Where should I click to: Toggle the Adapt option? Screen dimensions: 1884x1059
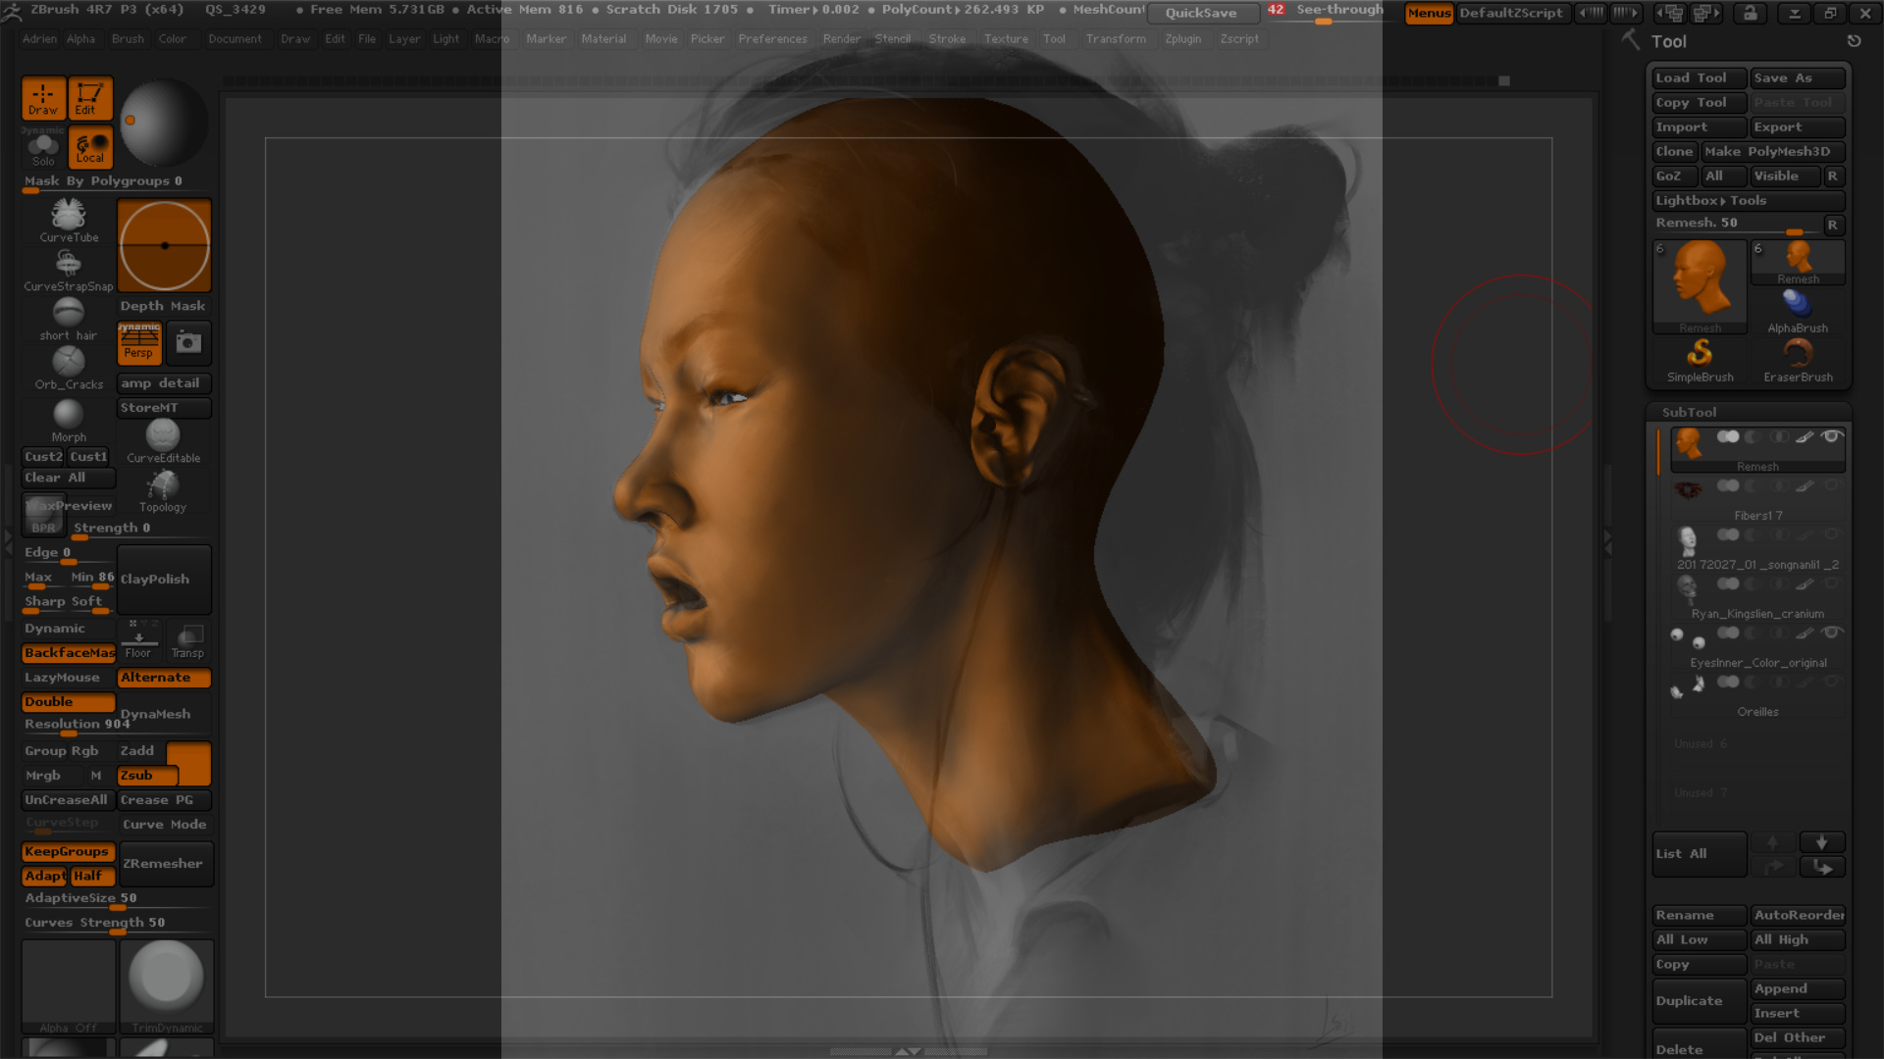44,877
